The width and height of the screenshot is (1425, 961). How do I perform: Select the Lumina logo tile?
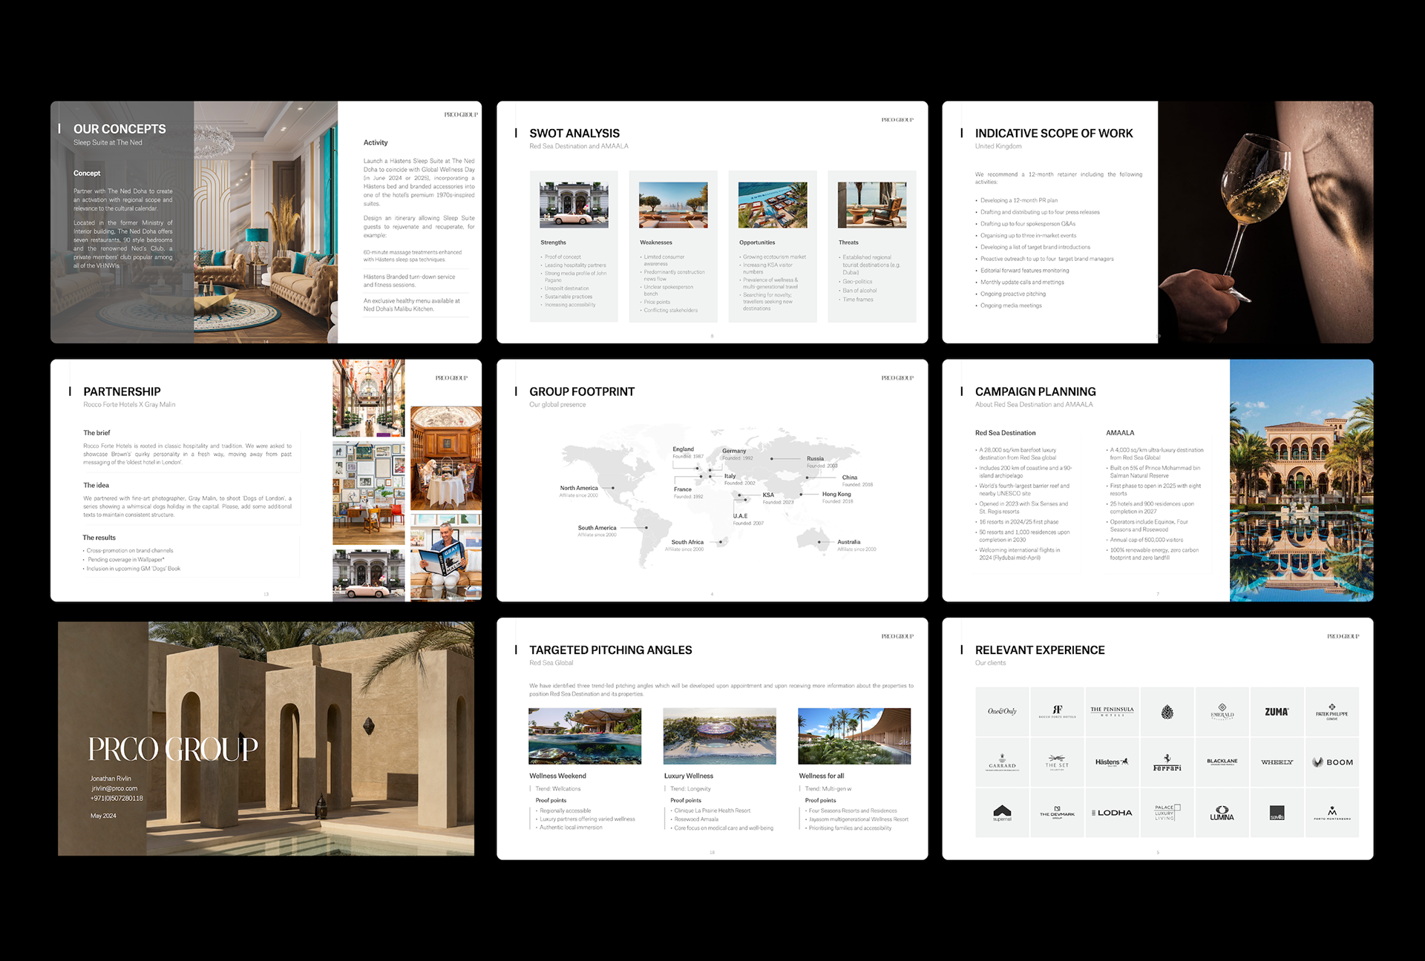[1222, 813]
